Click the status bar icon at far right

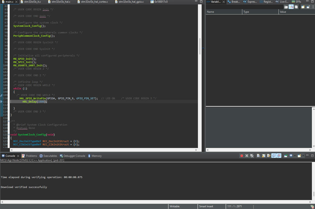[x=312, y=206]
